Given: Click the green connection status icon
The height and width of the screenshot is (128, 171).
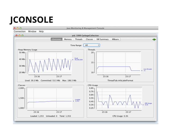Looking at the screenshot, I should [x=154, y=39].
